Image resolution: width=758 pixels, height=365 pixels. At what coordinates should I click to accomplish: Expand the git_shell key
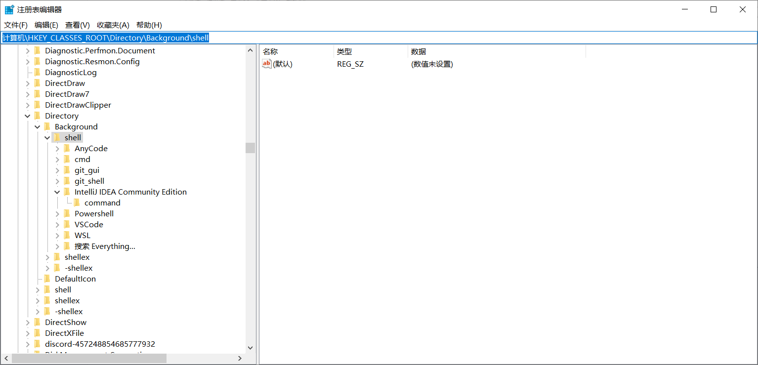(x=57, y=181)
